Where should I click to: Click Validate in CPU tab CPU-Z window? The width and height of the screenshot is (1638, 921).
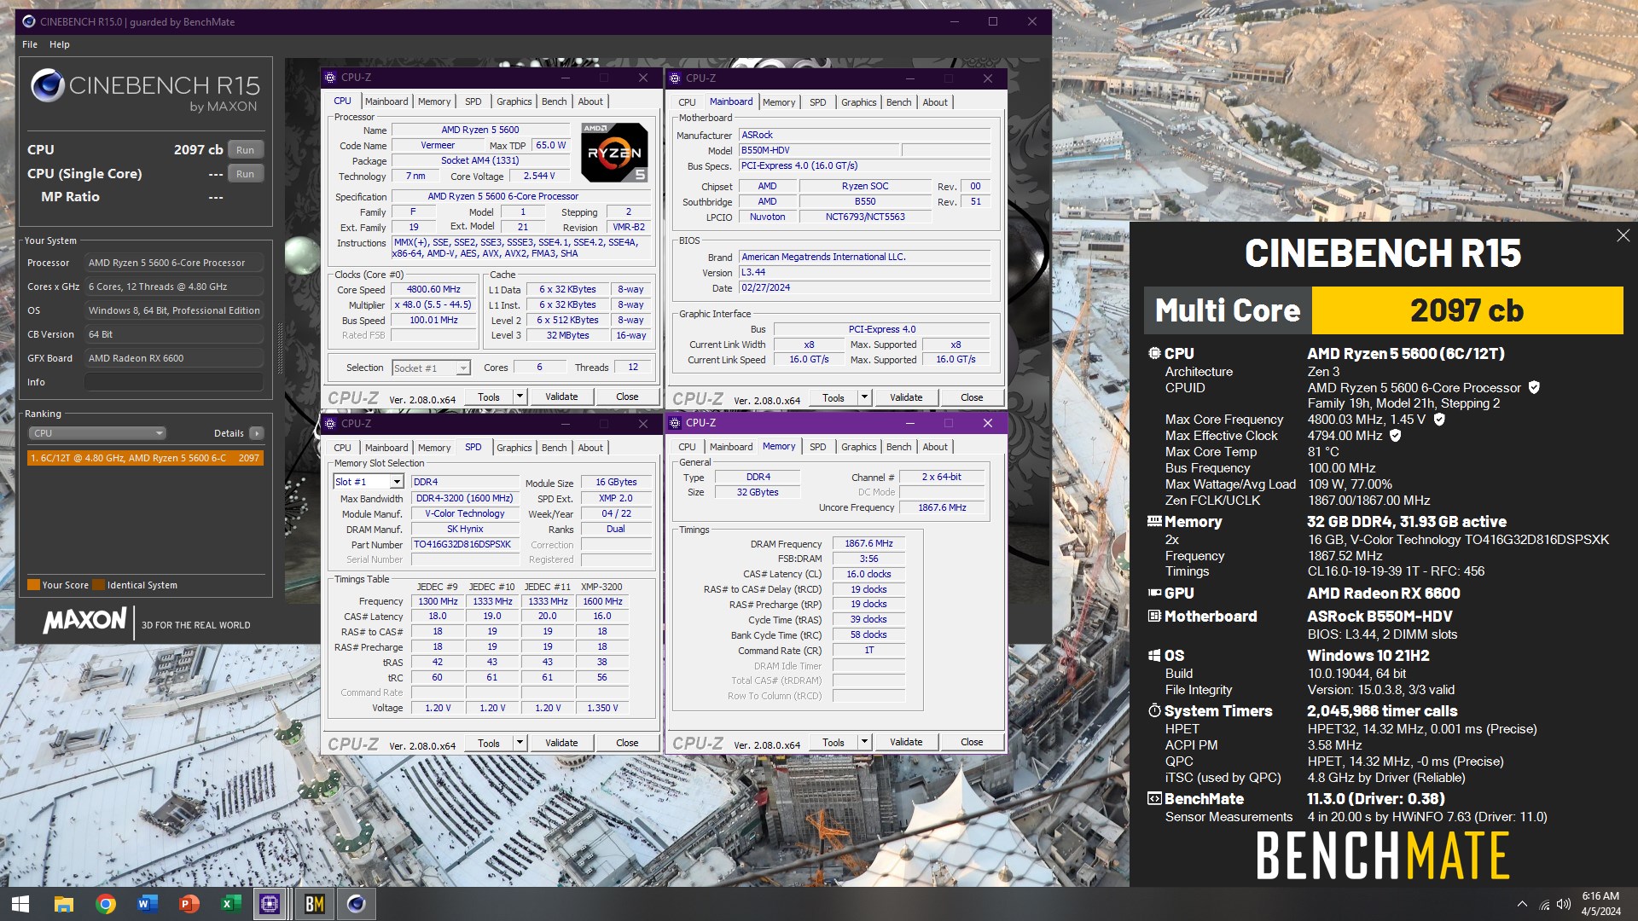coord(561,397)
